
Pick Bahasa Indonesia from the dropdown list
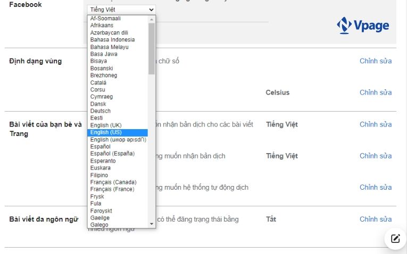(x=112, y=40)
